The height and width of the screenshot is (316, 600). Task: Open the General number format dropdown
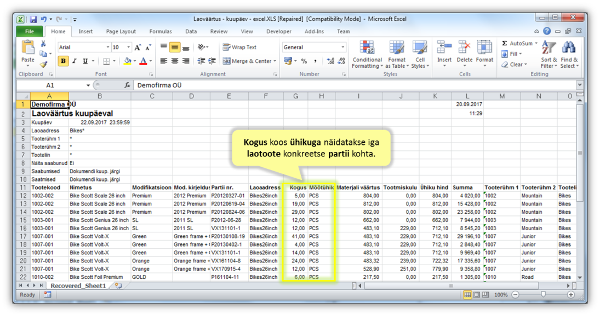342,48
